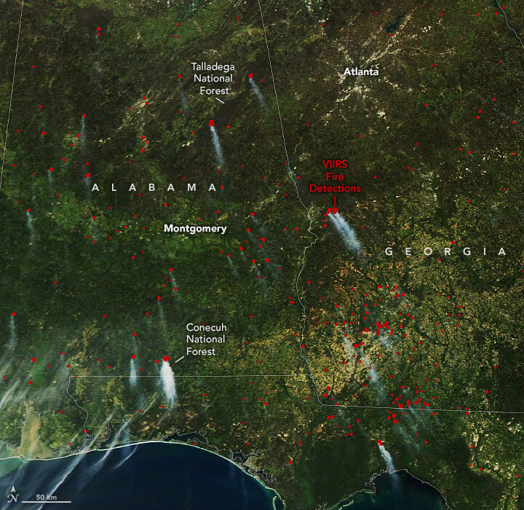
Task: Click the red fire marker at Conecuh National Forest
Action: pos(167,358)
